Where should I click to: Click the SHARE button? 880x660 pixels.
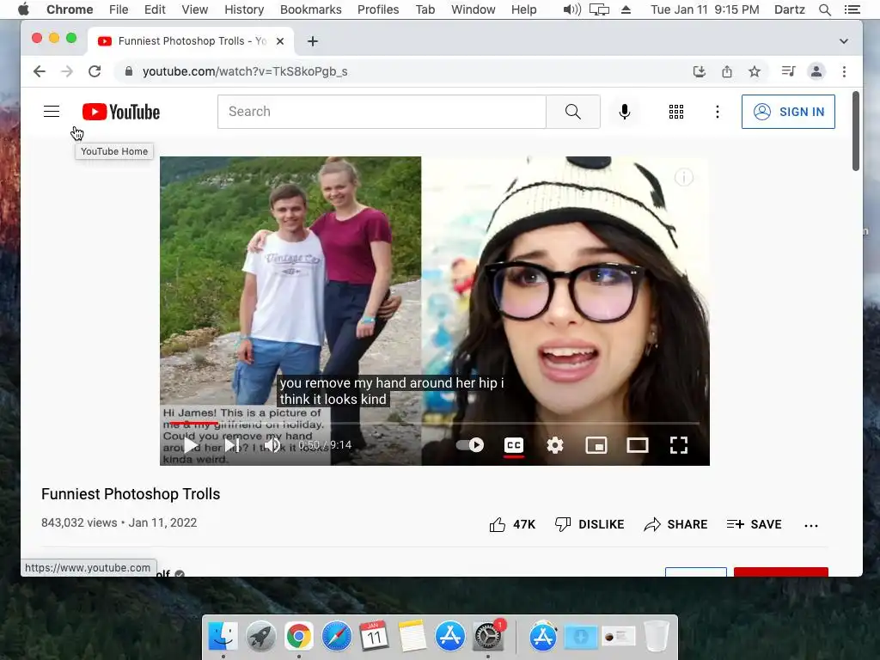click(x=675, y=524)
